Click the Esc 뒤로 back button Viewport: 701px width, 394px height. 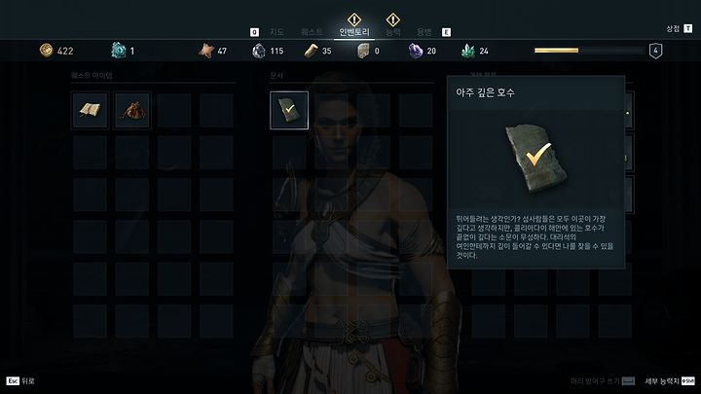tap(20, 381)
